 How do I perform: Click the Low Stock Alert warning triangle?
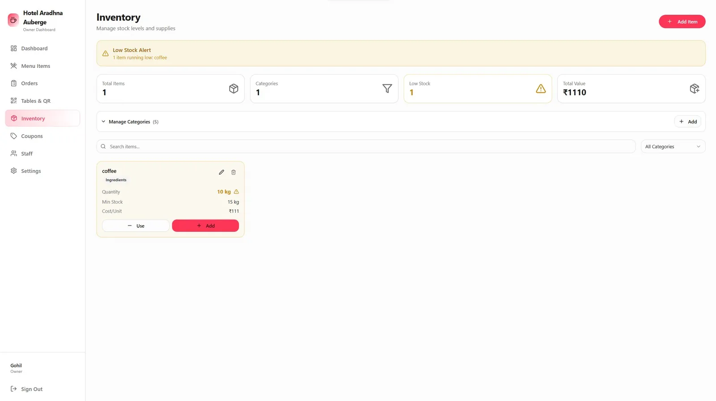coord(106,54)
